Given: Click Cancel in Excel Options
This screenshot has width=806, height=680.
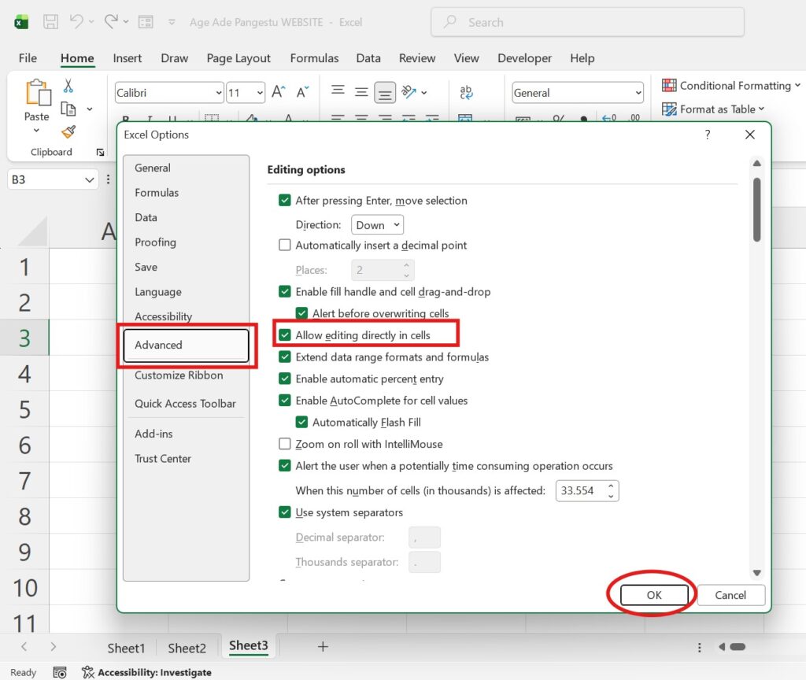Looking at the screenshot, I should coord(730,595).
